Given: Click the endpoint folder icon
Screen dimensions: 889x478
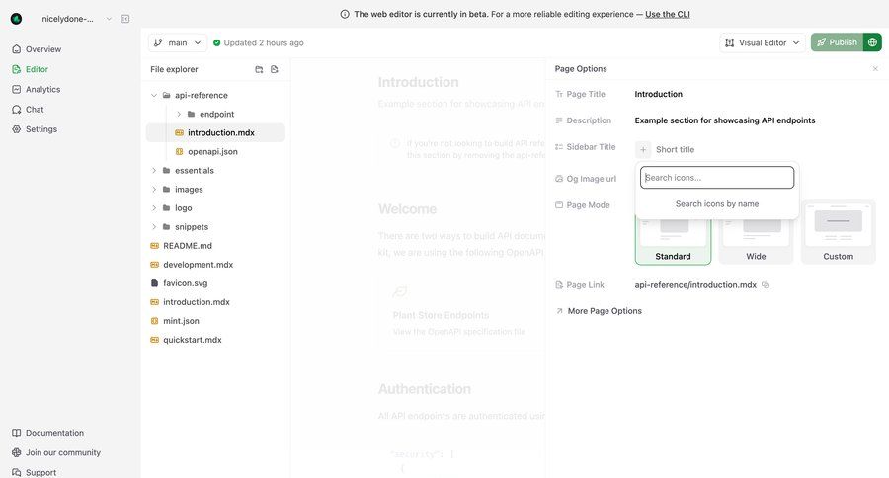Looking at the screenshot, I should [191, 114].
